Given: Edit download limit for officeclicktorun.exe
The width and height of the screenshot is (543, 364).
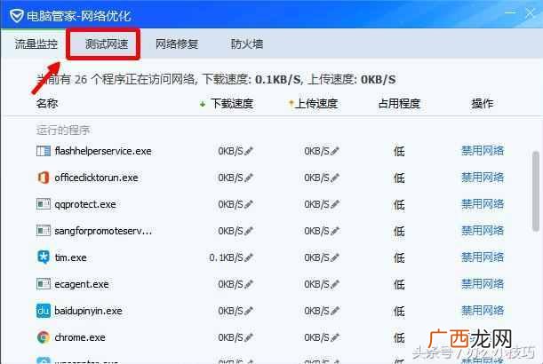Looking at the screenshot, I should pyautogui.click(x=249, y=178).
